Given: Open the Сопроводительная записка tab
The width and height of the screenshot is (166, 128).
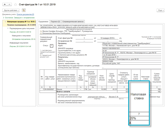Looking at the screenshot, I should (73, 21).
